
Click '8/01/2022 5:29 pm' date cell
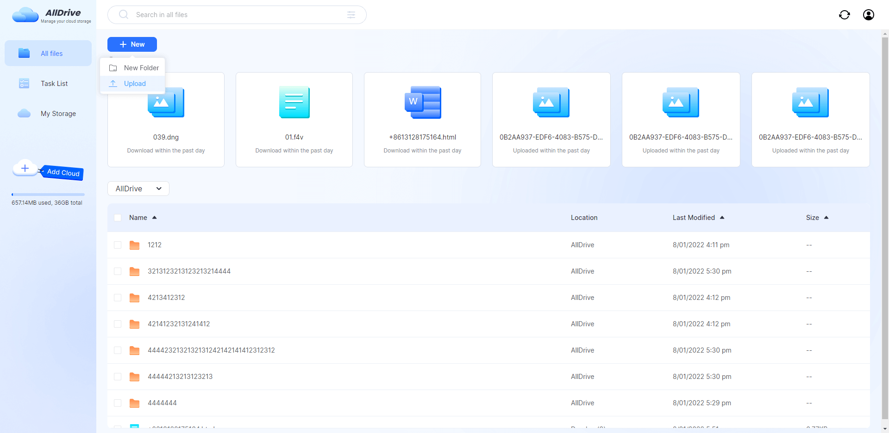pyautogui.click(x=702, y=403)
